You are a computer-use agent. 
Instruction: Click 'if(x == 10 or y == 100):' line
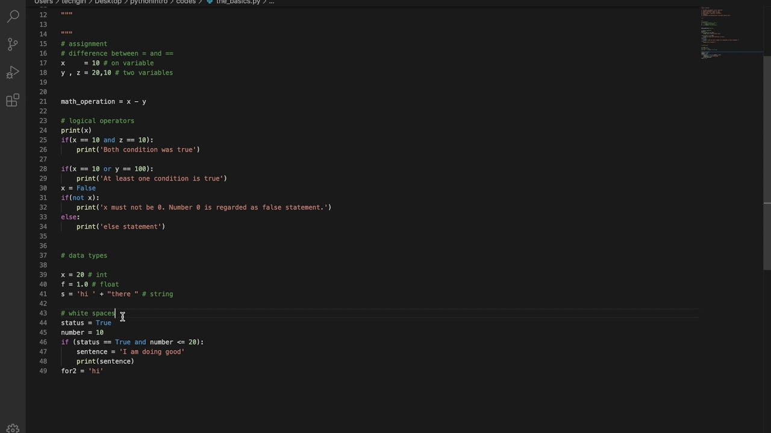coord(107,169)
